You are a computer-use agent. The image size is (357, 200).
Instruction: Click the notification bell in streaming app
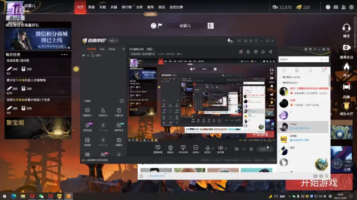tap(263, 52)
